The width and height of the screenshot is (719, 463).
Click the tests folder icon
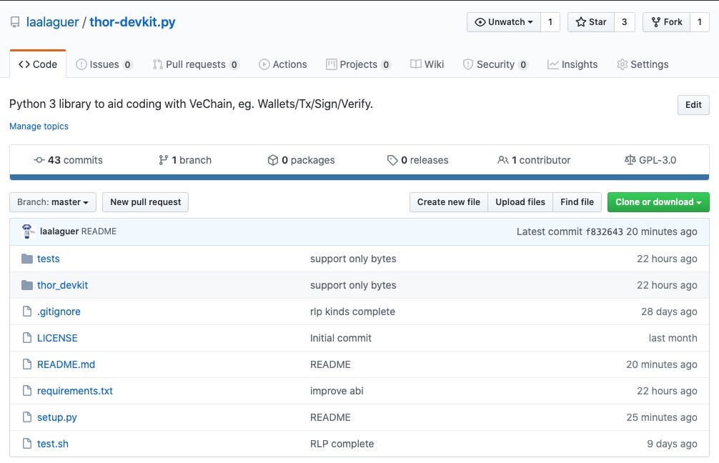pos(27,259)
